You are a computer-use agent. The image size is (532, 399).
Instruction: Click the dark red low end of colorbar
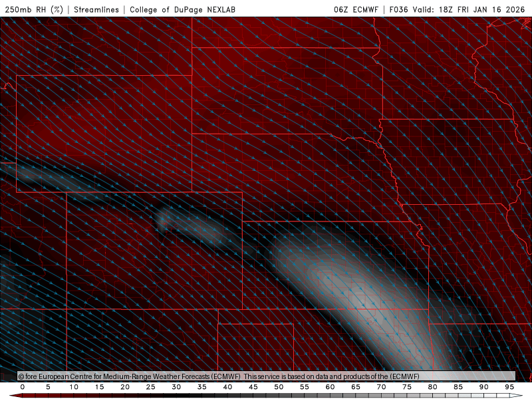(x=15, y=396)
